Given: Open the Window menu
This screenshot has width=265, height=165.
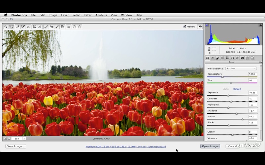Looking at the screenshot, I should tap(127, 15).
